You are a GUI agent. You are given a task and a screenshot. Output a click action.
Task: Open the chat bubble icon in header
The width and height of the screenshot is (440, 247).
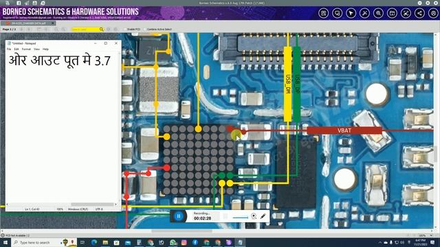[338, 13]
